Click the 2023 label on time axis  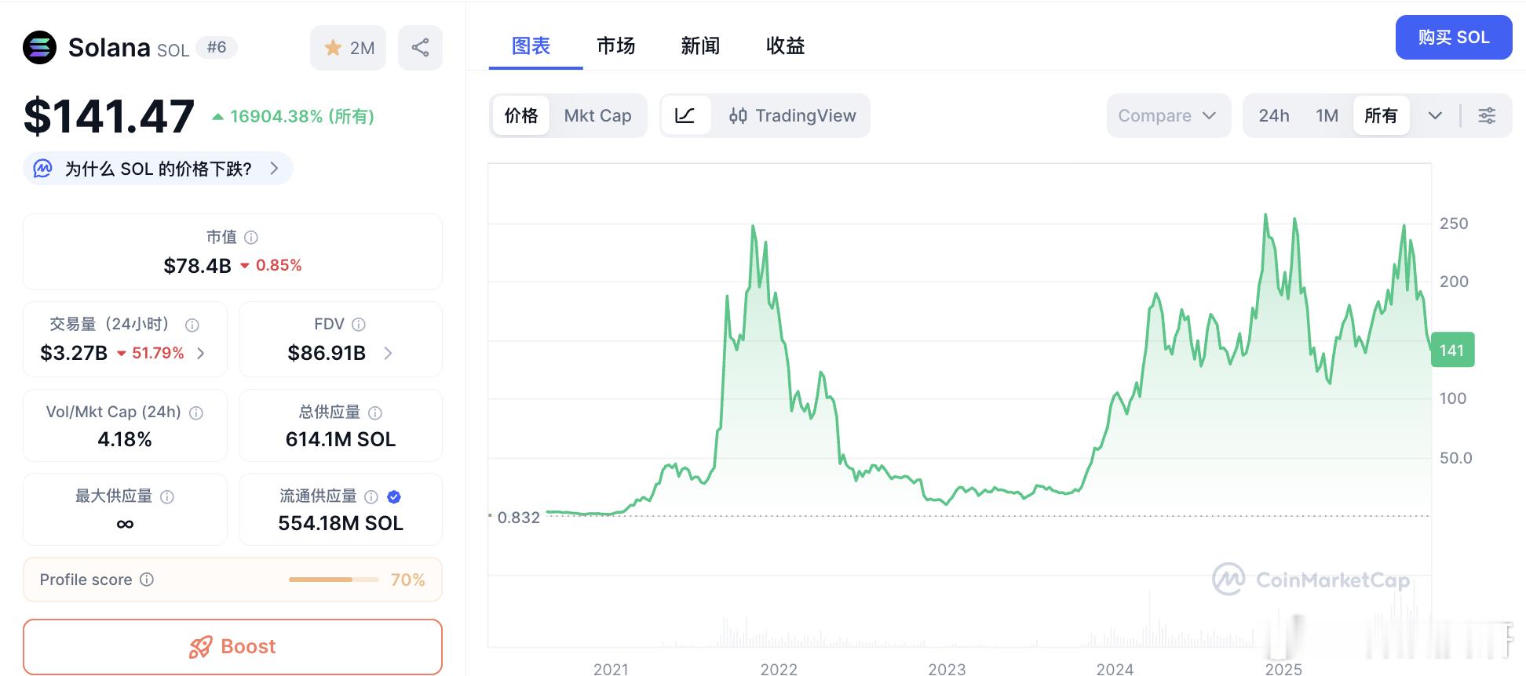coord(947,669)
